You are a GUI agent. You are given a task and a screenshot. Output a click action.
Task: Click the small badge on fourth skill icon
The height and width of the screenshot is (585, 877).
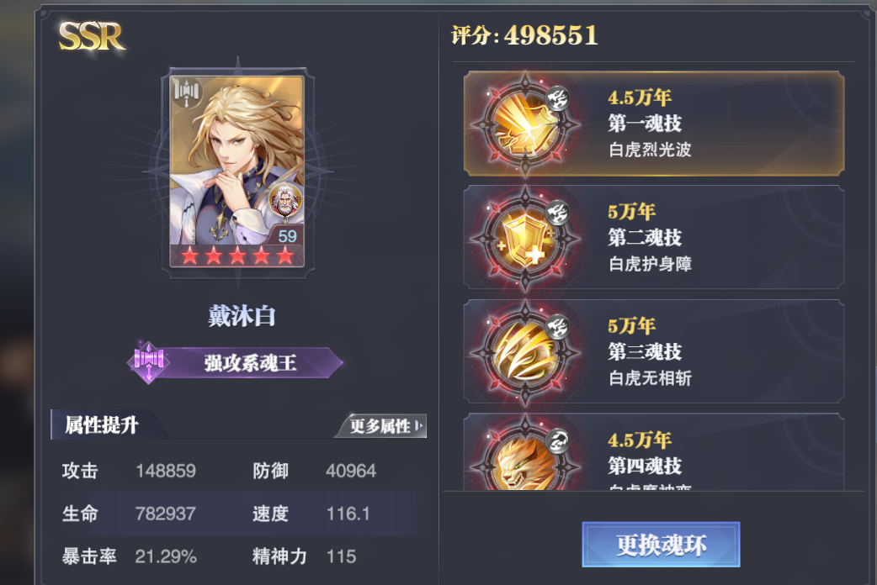tap(557, 441)
